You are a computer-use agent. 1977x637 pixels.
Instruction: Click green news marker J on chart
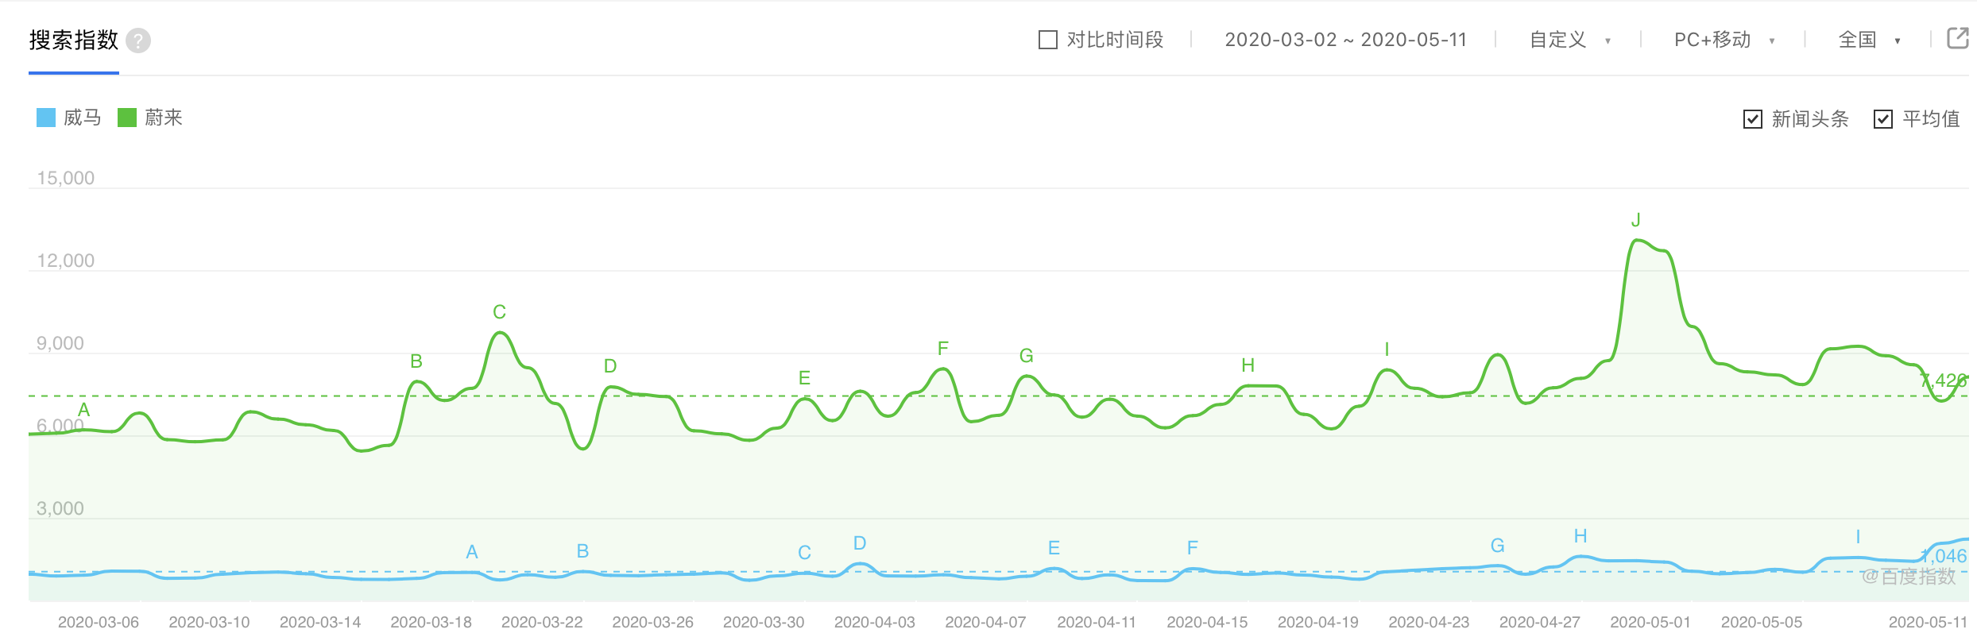(1636, 221)
